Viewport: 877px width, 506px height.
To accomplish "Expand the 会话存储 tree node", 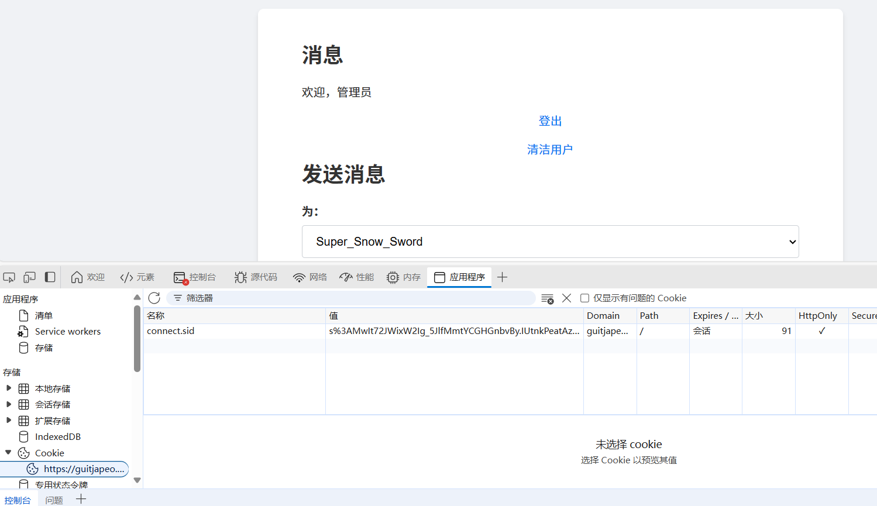I will coord(9,404).
